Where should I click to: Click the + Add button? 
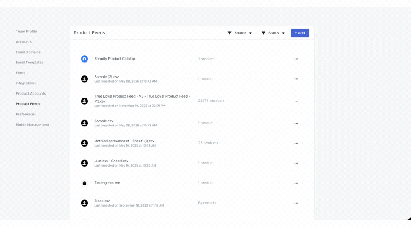pos(300,33)
